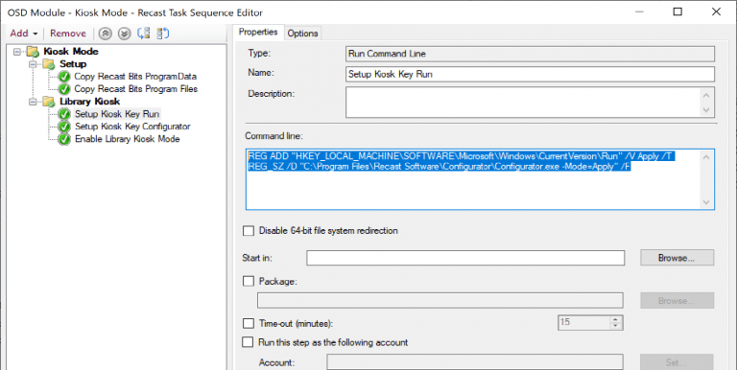The image size is (737, 370).
Task: Click green check icon of Setup Kiosk Key Configurator
Action: coord(64,127)
